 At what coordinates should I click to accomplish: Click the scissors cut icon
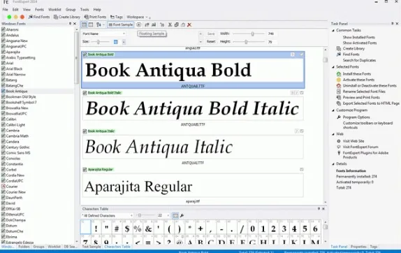coord(170,25)
